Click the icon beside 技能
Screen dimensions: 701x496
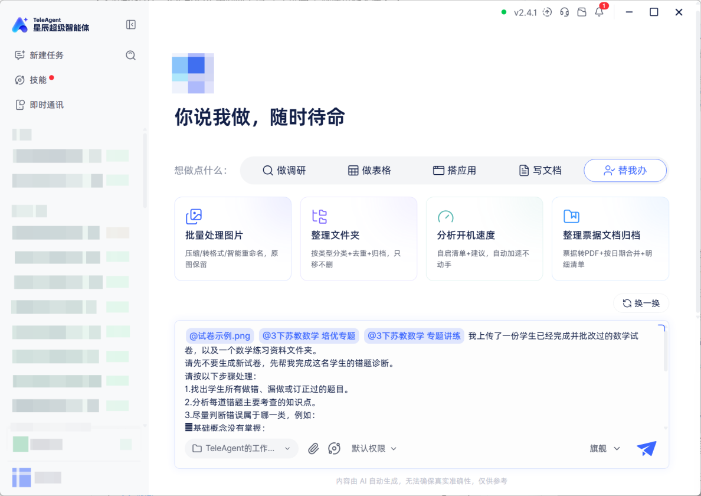(19, 80)
